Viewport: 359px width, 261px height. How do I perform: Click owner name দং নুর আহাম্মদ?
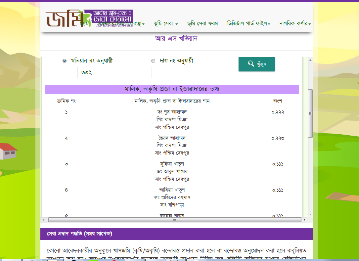[x=172, y=112]
